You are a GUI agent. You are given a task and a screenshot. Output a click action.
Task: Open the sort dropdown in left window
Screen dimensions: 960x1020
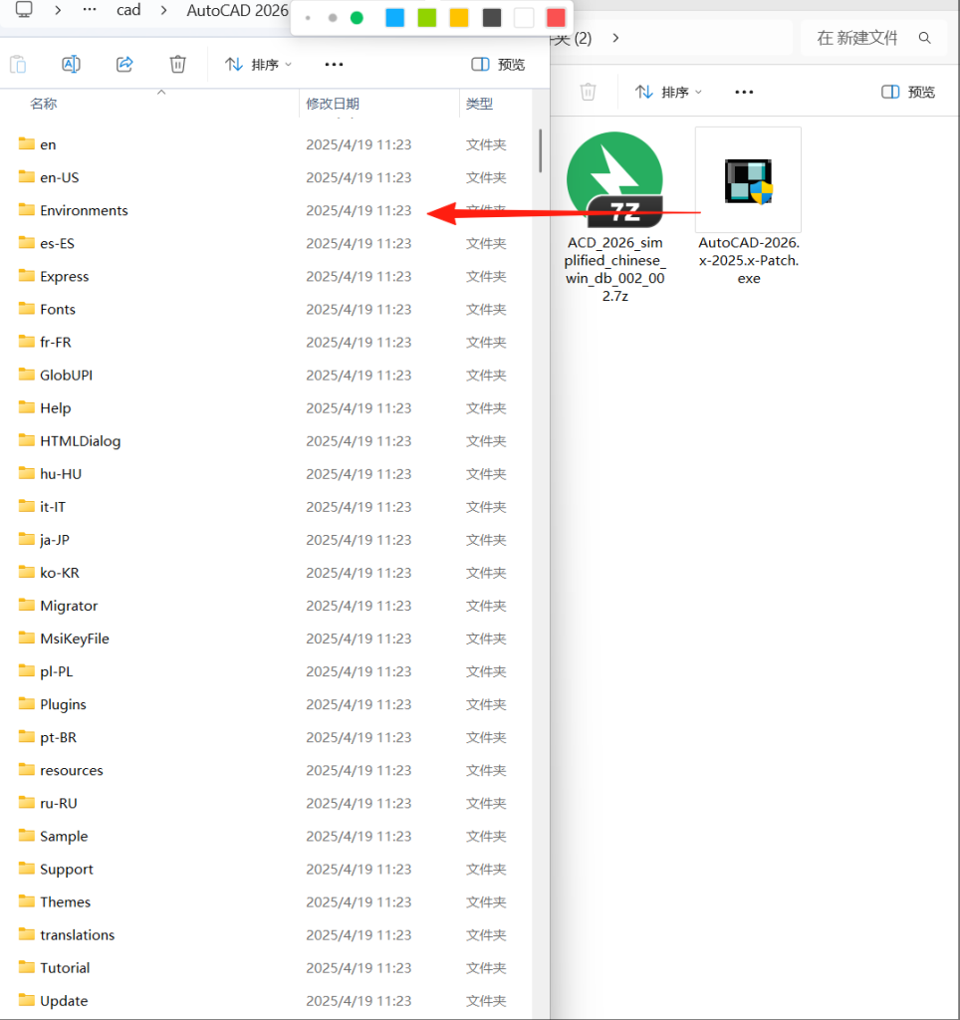[258, 65]
